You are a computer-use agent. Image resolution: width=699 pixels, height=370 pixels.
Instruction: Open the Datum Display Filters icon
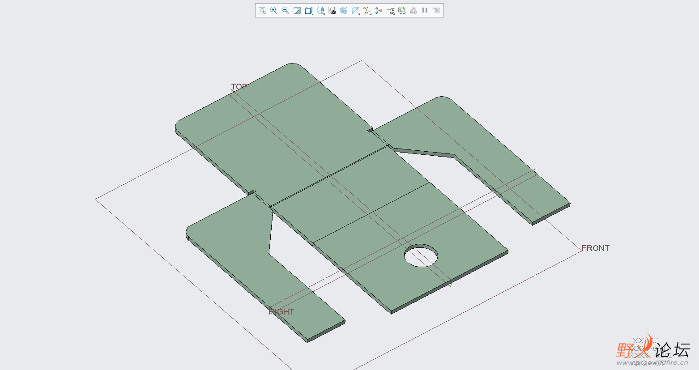pos(367,10)
